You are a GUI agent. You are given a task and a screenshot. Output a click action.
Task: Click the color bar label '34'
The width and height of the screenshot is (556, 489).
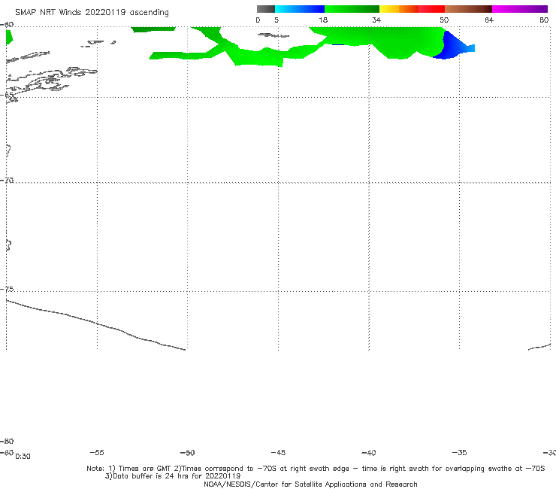pyautogui.click(x=376, y=20)
